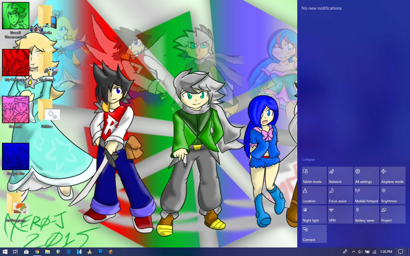Screen dimensions: 410x256
Task: Open the volume control in the system tray
Action: (360, 252)
